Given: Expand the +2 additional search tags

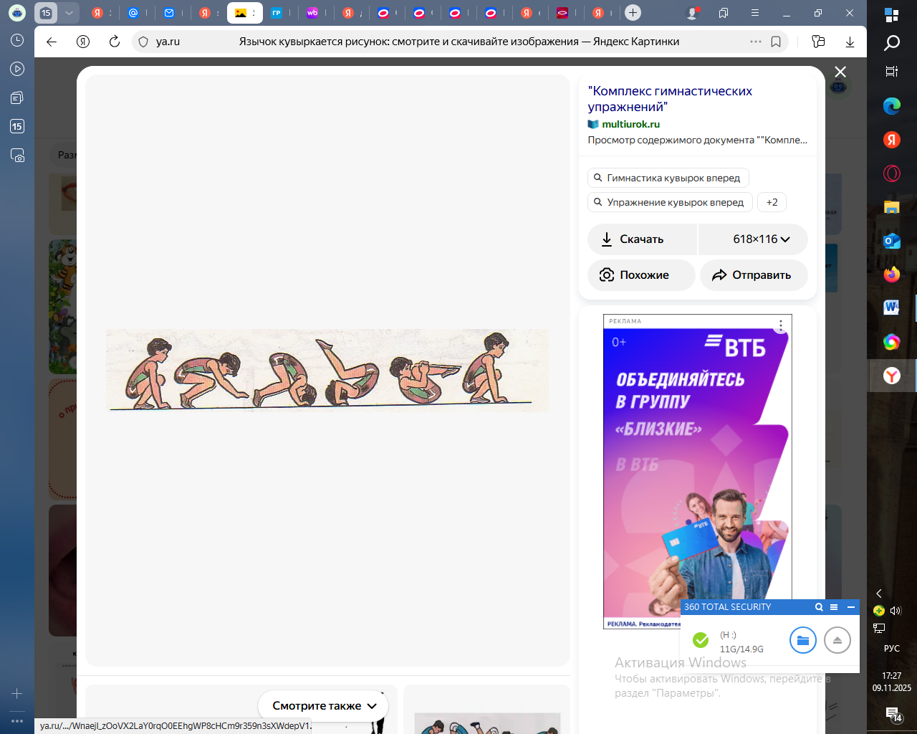Looking at the screenshot, I should (x=772, y=202).
